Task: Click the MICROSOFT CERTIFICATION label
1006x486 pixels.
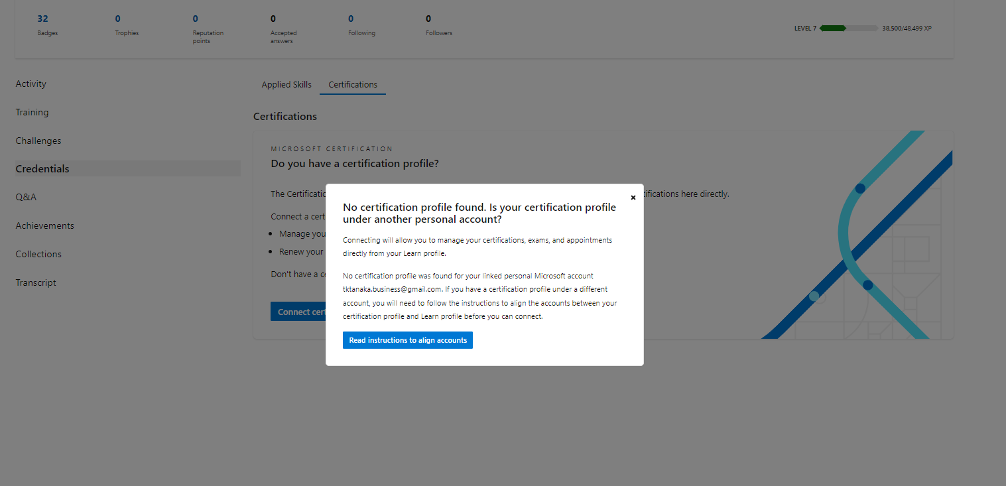Action: coord(332,149)
